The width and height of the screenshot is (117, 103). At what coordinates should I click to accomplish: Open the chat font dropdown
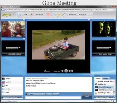[x=37, y=94]
